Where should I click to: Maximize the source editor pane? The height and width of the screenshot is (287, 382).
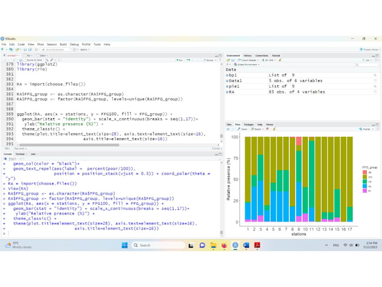click(x=220, y=56)
